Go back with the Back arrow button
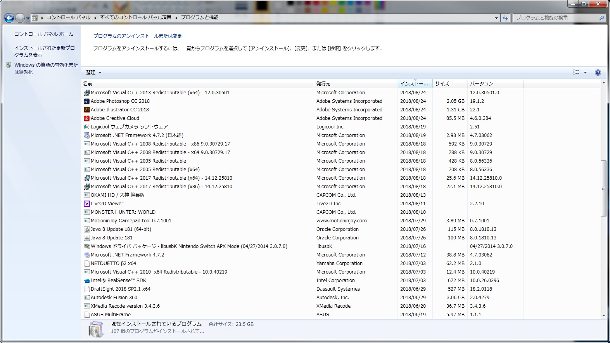Screen dimensions: 610x343 [x=9, y=18]
